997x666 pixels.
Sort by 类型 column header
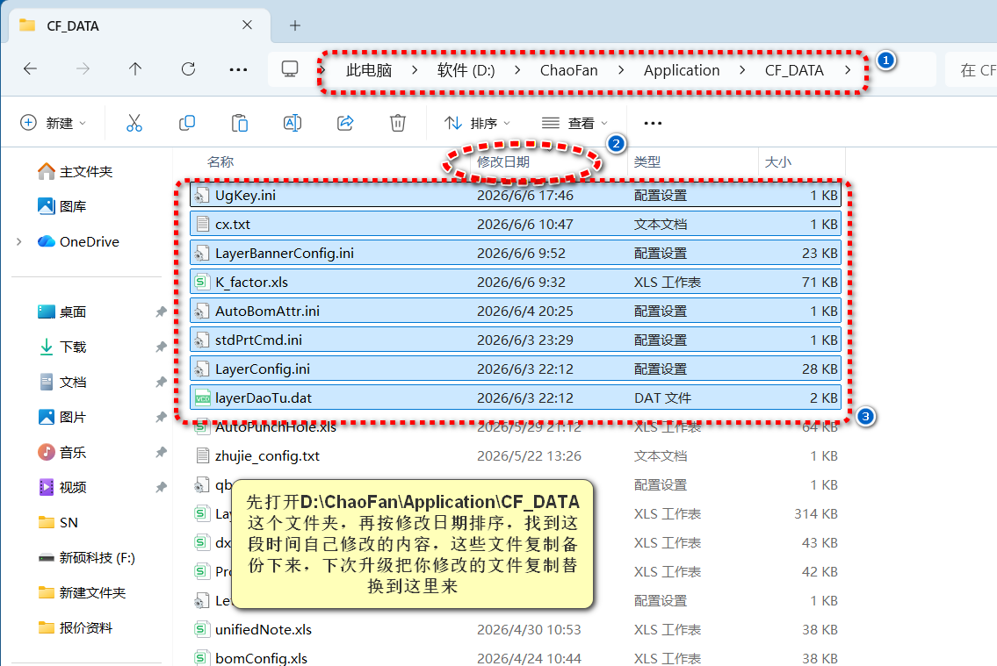647,162
